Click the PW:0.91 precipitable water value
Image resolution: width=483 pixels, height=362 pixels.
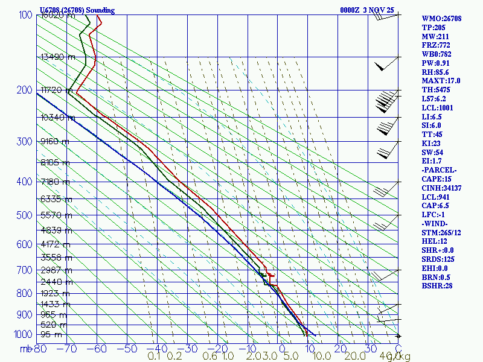click(x=435, y=63)
